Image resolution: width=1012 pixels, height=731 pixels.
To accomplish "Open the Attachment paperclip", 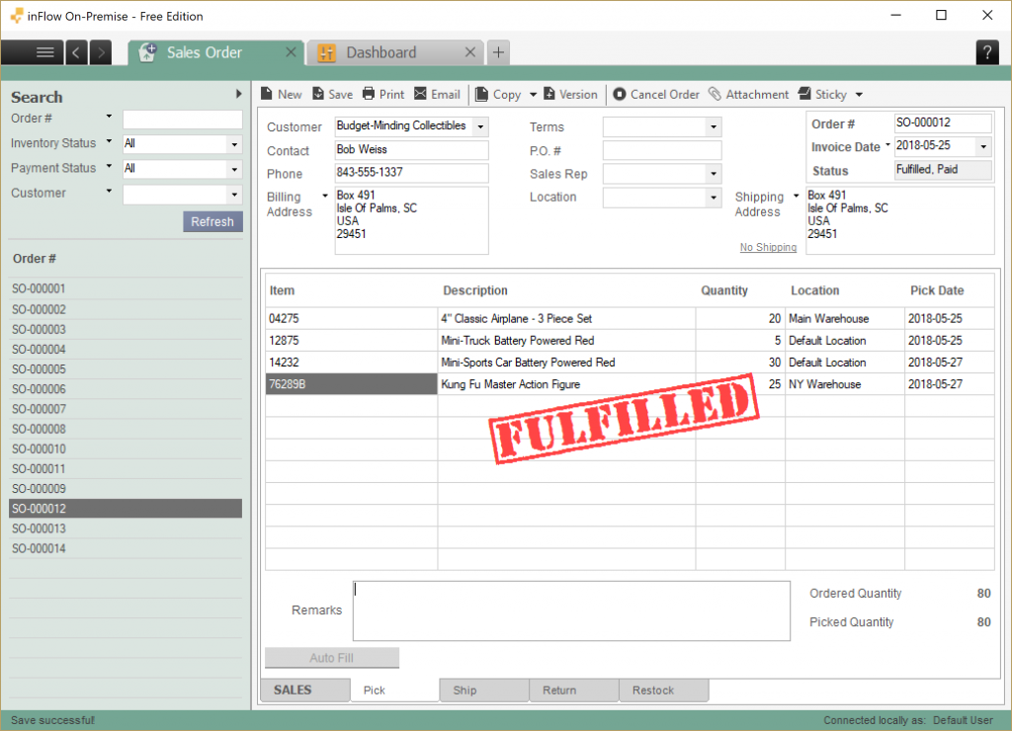I will (x=715, y=94).
